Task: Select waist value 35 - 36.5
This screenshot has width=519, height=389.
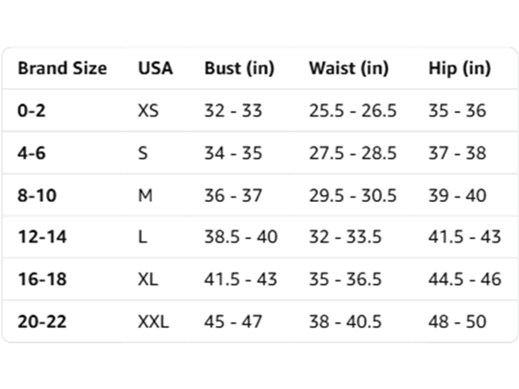Action: pos(345,279)
